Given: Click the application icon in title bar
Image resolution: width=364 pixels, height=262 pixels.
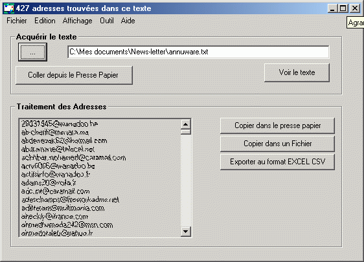Looking at the screenshot, I should tap(9, 8).
